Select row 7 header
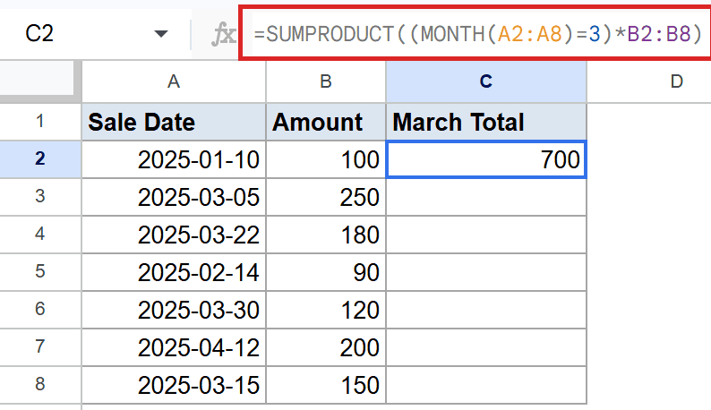Viewport: 711px width, 410px height. tap(40, 347)
